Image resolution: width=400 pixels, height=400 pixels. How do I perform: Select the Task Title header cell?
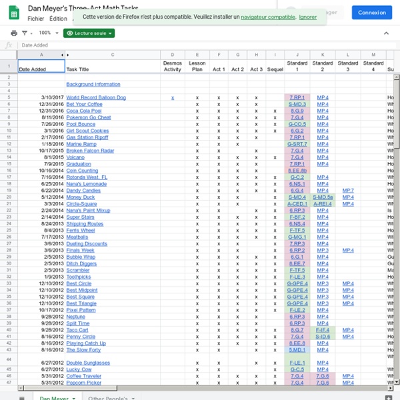pos(113,66)
